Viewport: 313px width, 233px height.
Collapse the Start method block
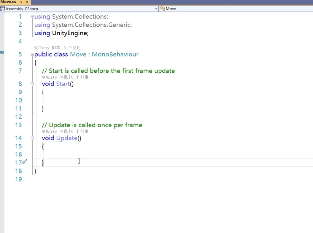pos(32,84)
